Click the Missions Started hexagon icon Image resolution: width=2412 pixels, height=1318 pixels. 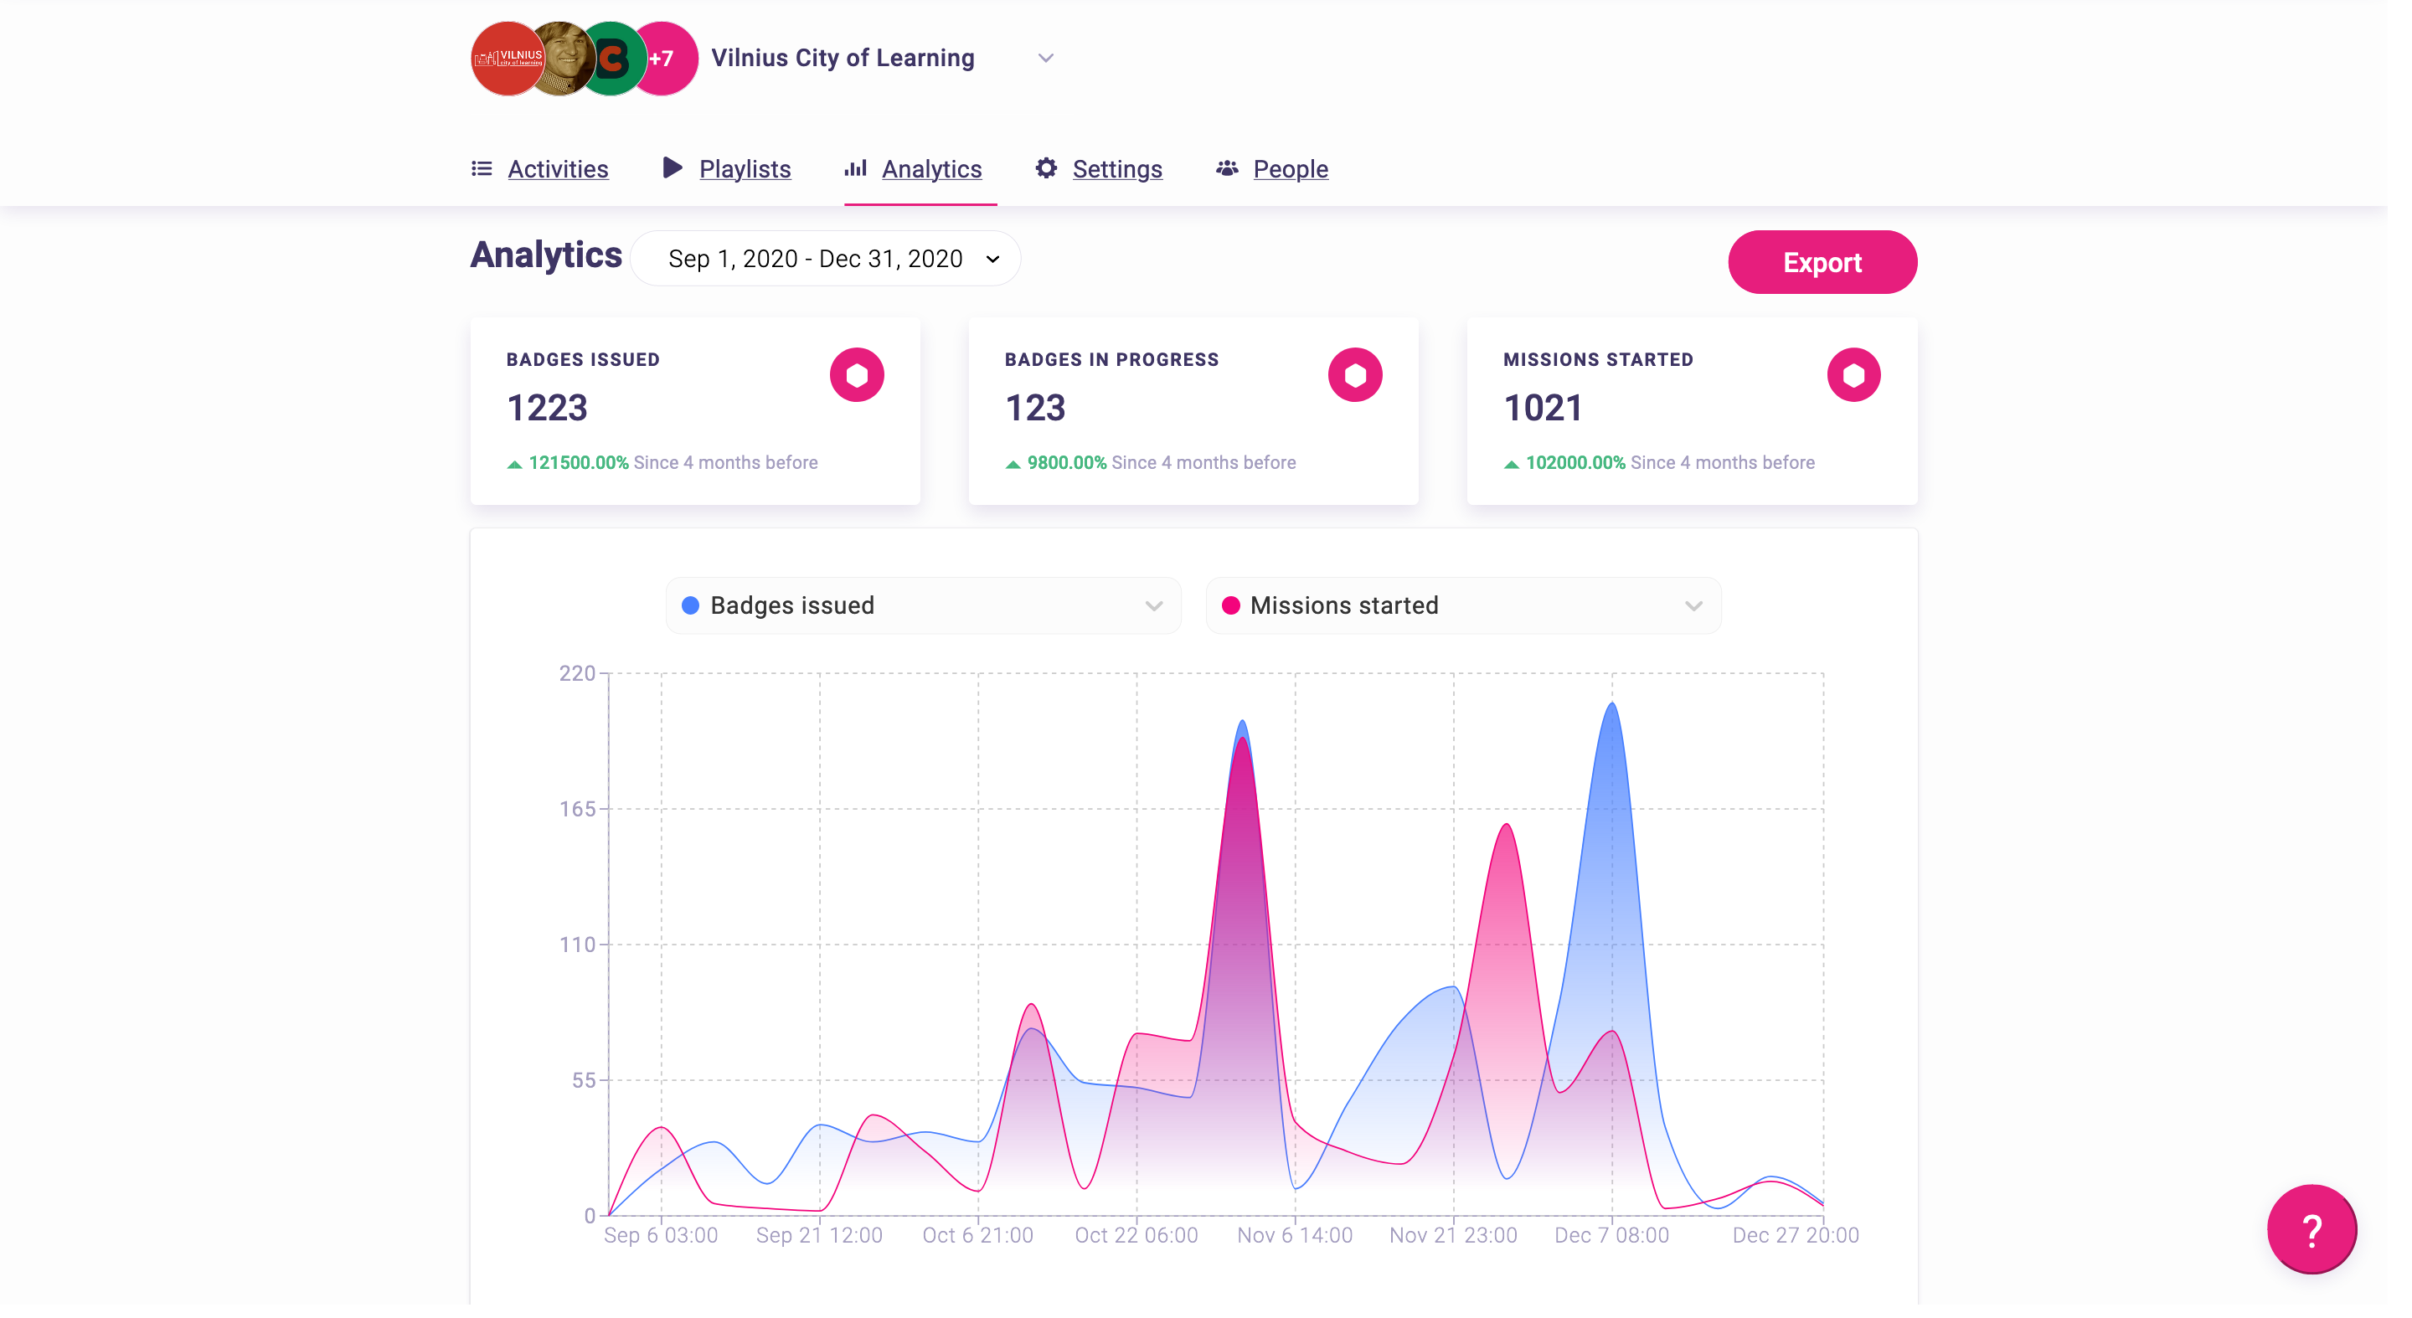click(x=1853, y=375)
